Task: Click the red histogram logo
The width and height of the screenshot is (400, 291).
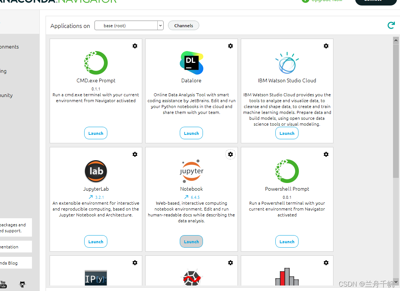Action: (287, 276)
